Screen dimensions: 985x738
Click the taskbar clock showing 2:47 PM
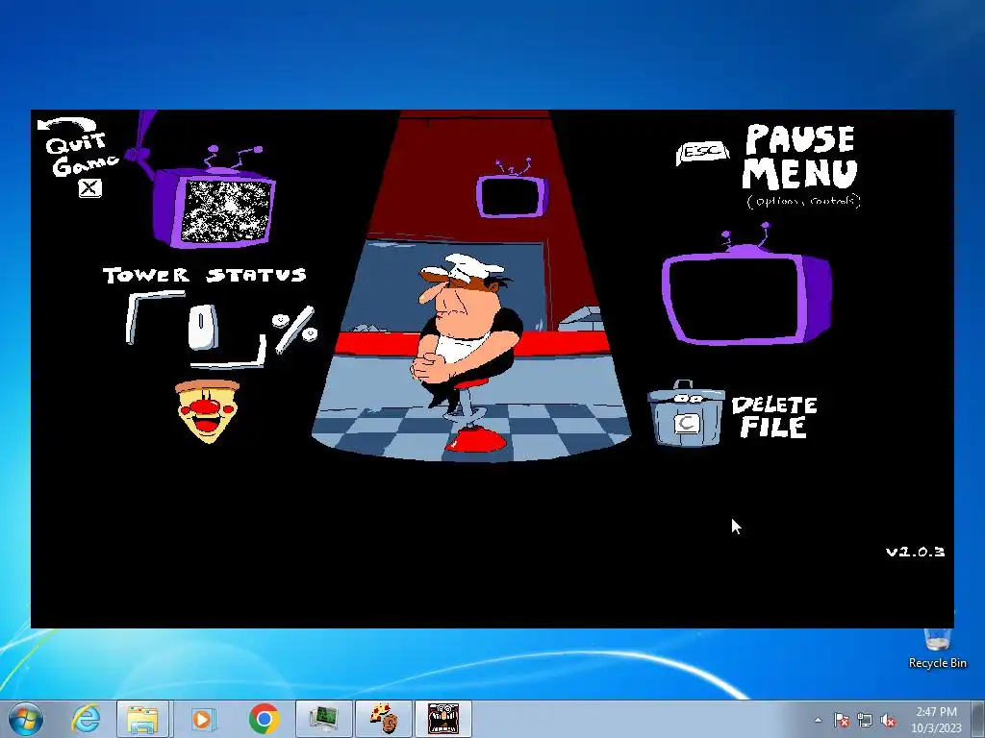click(x=936, y=719)
